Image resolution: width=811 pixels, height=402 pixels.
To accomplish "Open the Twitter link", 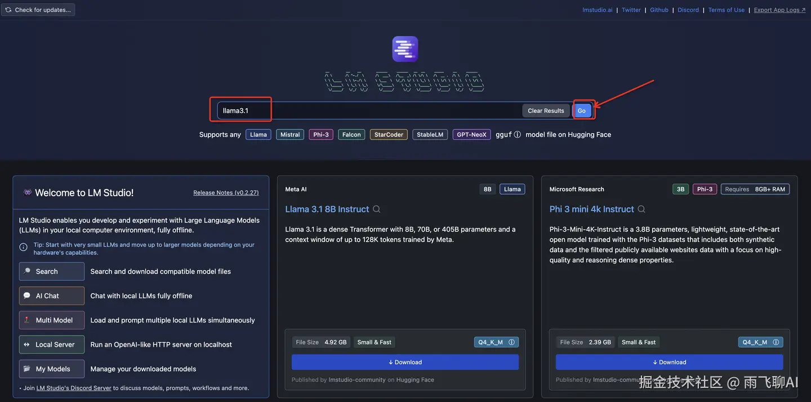I will coord(631,10).
